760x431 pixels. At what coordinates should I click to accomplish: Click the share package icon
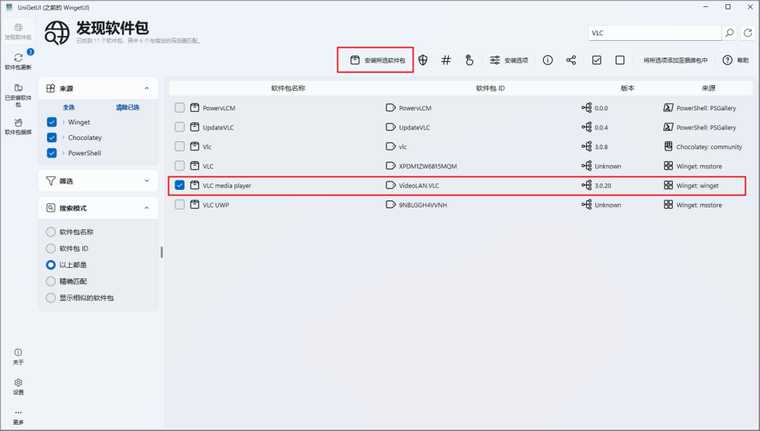coord(571,60)
